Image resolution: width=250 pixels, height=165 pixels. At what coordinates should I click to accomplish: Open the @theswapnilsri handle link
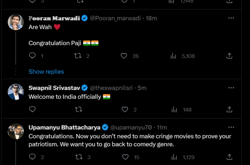[x=112, y=88]
